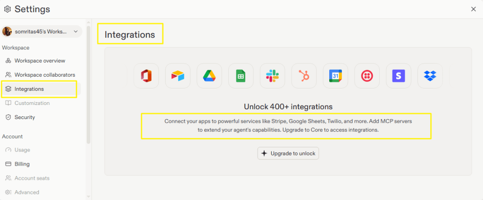Click the workspace avatar picture
Viewport: 483px width, 200px height.
point(7,32)
